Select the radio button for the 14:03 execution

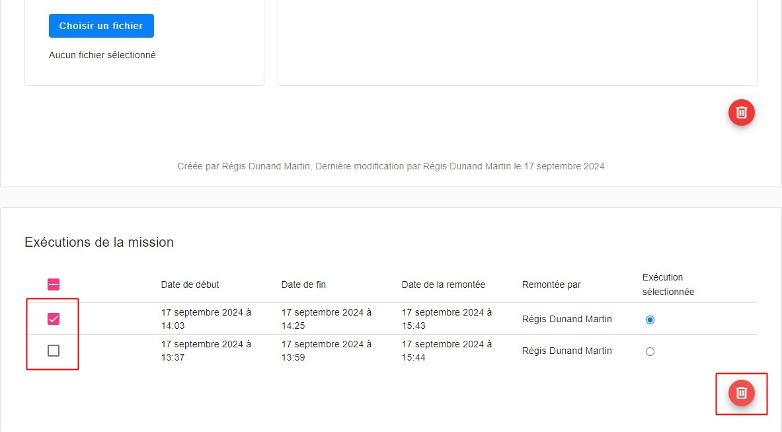click(650, 320)
